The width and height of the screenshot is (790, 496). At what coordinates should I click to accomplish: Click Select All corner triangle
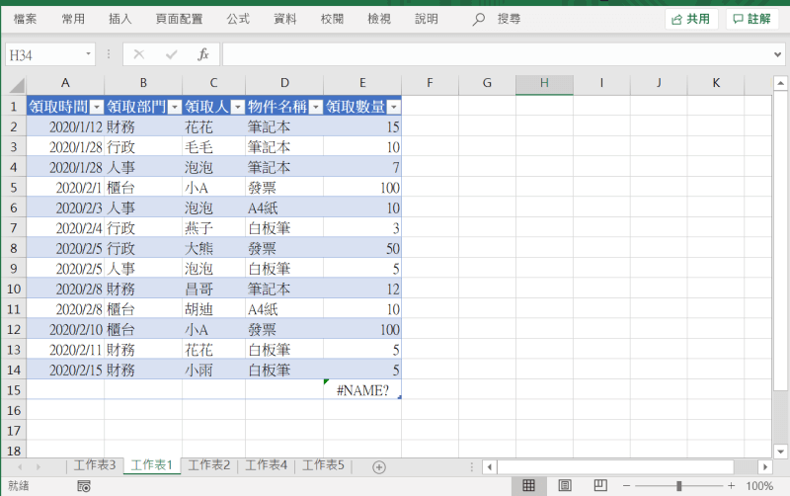tap(17, 85)
